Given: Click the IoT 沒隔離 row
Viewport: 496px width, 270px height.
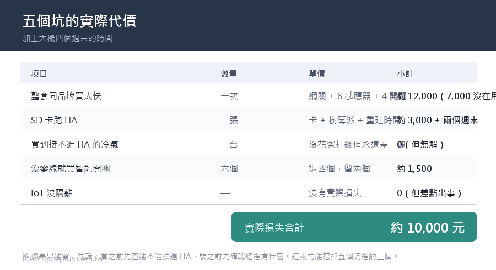Looking at the screenshot, I should point(248,192).
